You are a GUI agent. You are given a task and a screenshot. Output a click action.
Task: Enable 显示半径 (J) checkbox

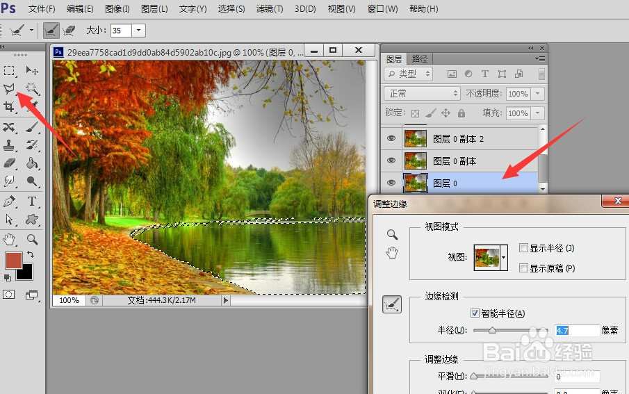click(x=523, y=247)
